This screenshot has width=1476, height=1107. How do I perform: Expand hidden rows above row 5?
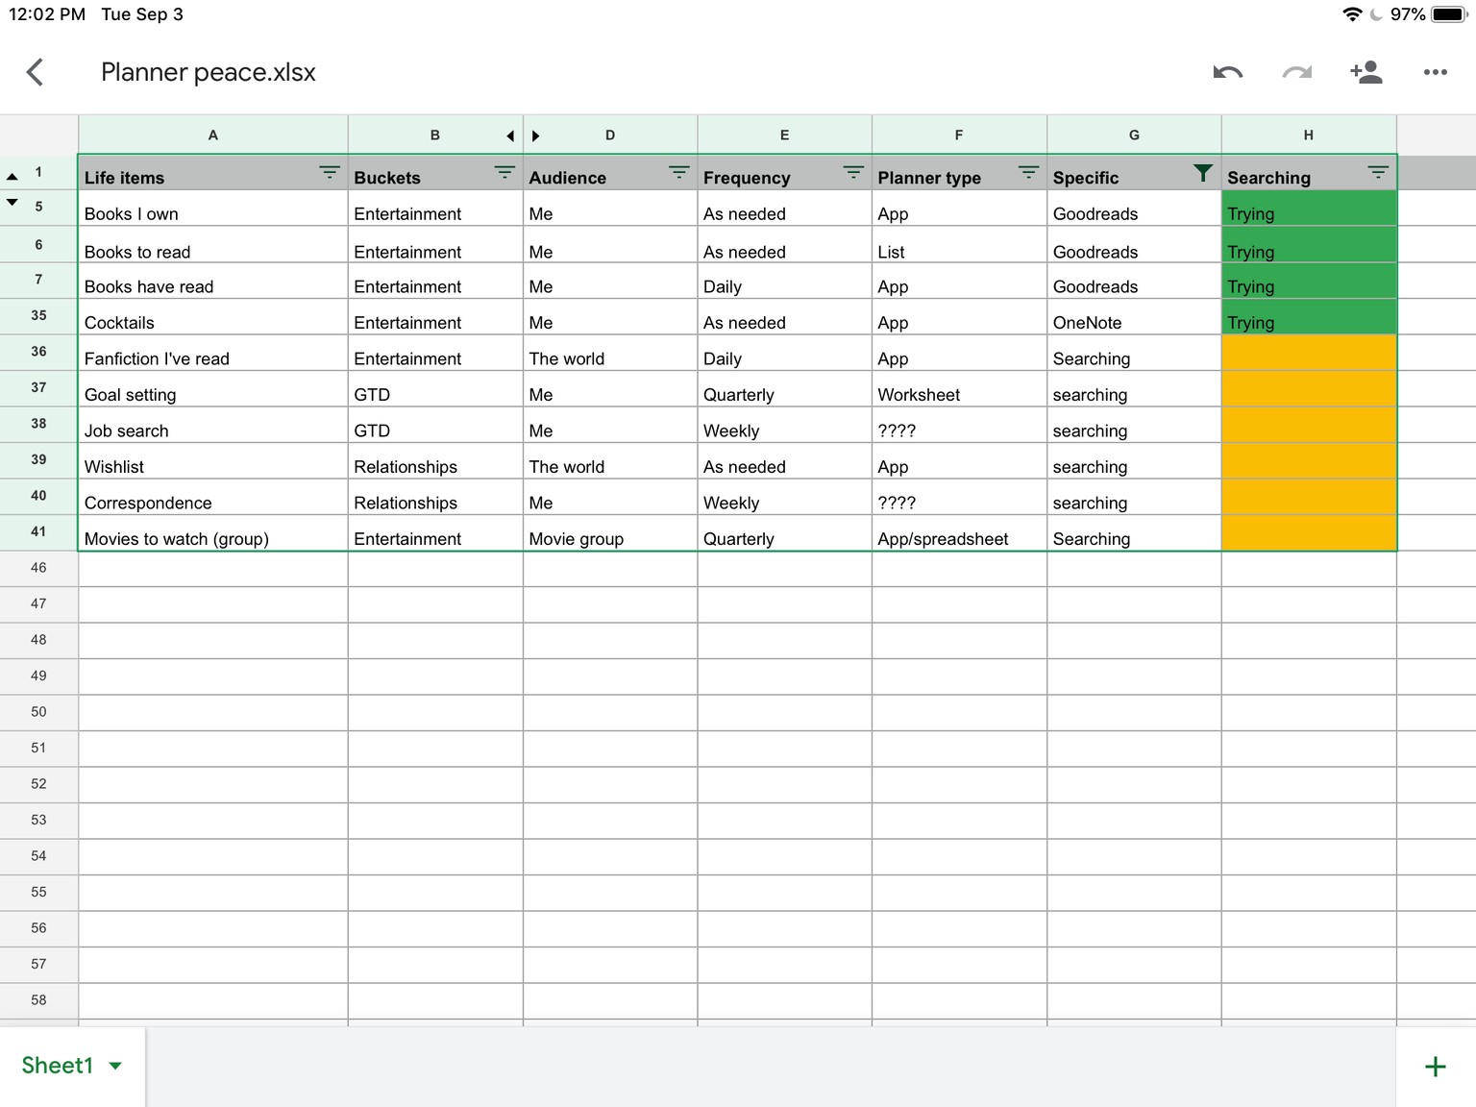(x=12, y=202)
